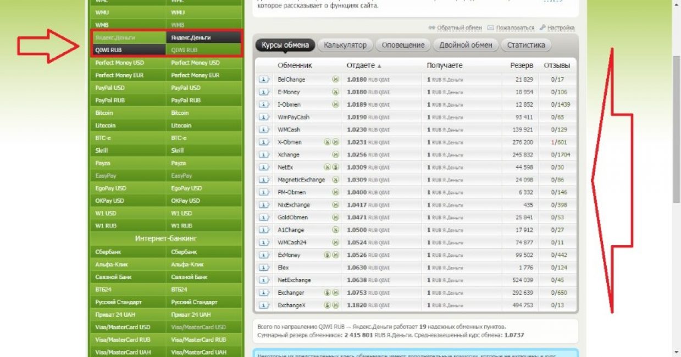Open the BelChange exchanger link
Image resolution: width=681 pixels, height=357 pixels.
click(x=291, y=80)
